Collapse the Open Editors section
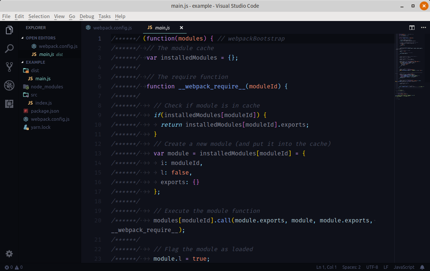Image resolution: width=430 pixels, height=271 pixels. tap(22, 38)
